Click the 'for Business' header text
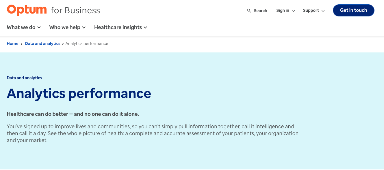The image size is (384, 170). (x=75, y=10)
